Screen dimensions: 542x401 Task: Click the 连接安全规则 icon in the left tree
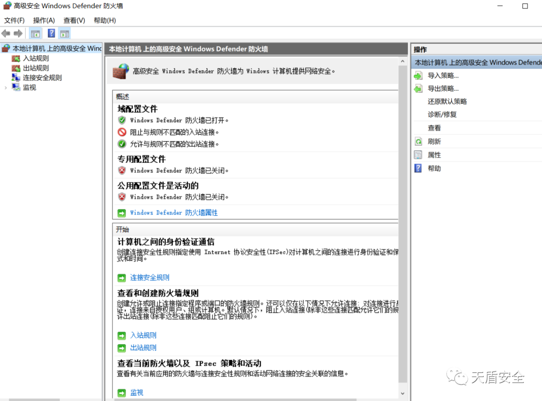pos(16,78)
